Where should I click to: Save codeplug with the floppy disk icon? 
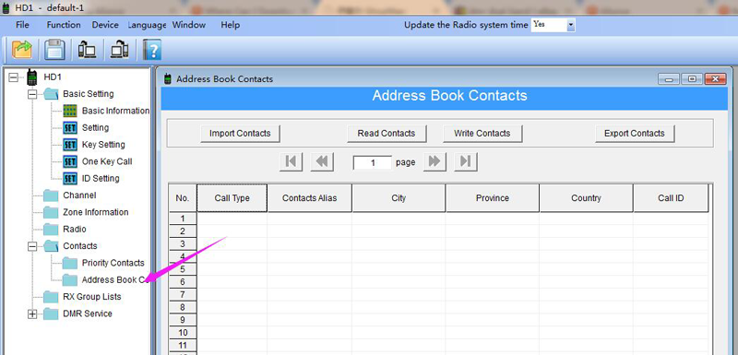pos(54,50)
